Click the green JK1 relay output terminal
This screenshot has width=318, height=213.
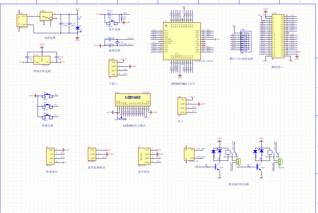[x=280, y=161]
